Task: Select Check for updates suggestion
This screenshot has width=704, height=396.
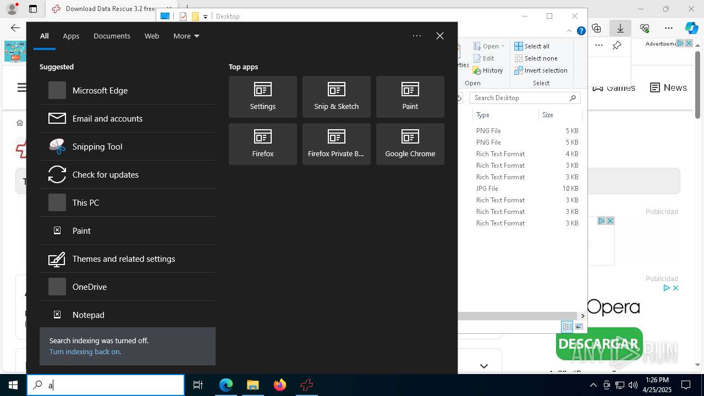Action: [128, 174]
